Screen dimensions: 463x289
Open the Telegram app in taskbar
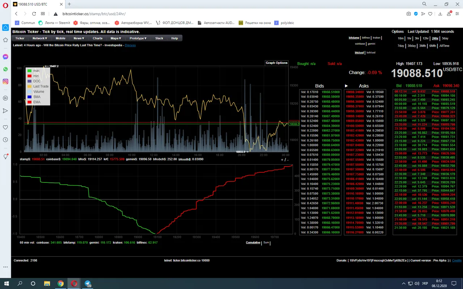tap(88, 284)
